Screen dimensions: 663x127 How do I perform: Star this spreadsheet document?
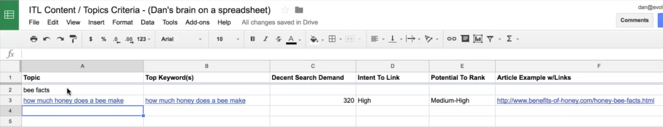click(285, 10)
